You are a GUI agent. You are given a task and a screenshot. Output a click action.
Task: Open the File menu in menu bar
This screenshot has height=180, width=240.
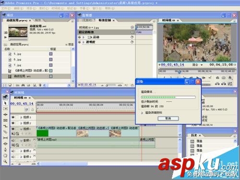pos(6,8)
